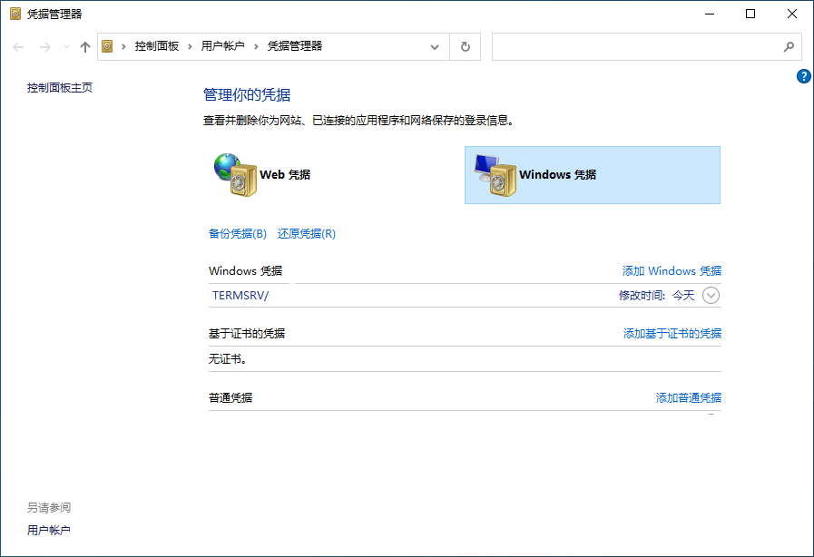Viewport: 814px width, 557px height.
Task: Click the globe safe Web credentials icon
Action: (x=235, y=175)
